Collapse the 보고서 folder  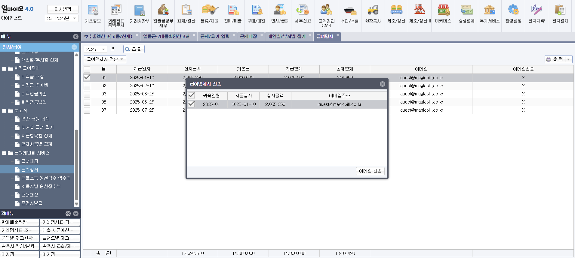4,111
